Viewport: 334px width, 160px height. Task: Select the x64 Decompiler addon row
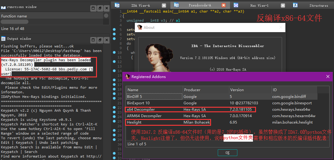tap(222, 110)
